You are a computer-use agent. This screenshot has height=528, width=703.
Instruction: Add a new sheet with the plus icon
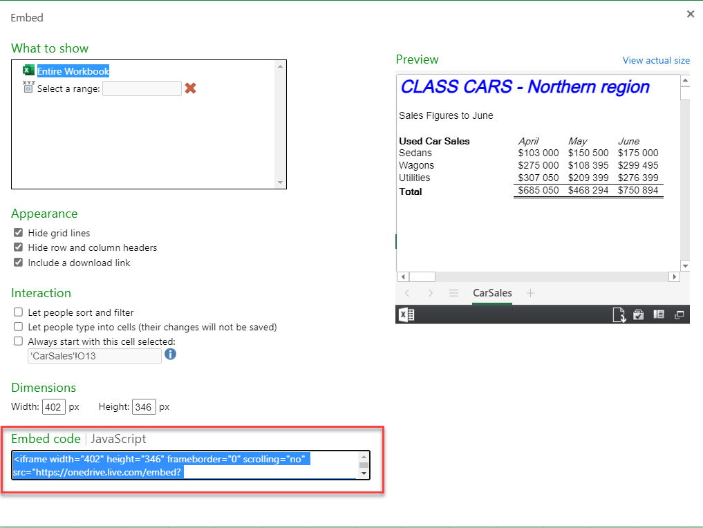pos(530,293)
